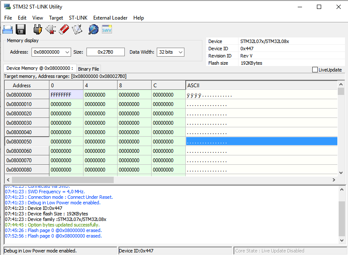This screenshot has width=348, height=255.
Task: Click the log panel scroll-down arrow
Action: 342,240
